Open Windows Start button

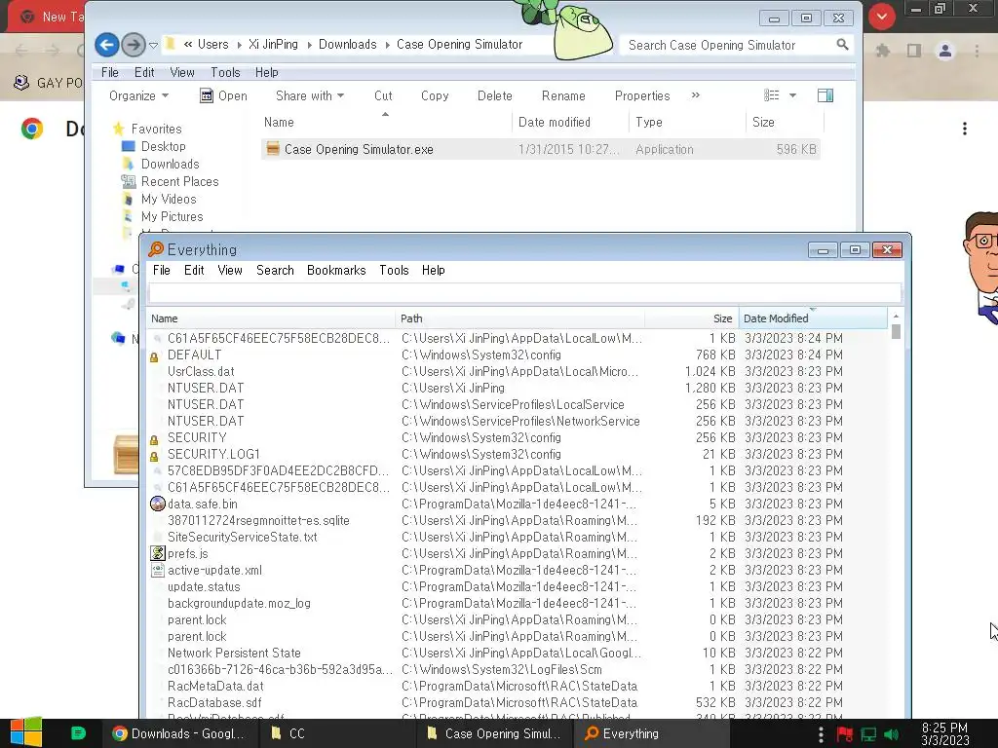[x=25, y=732]
